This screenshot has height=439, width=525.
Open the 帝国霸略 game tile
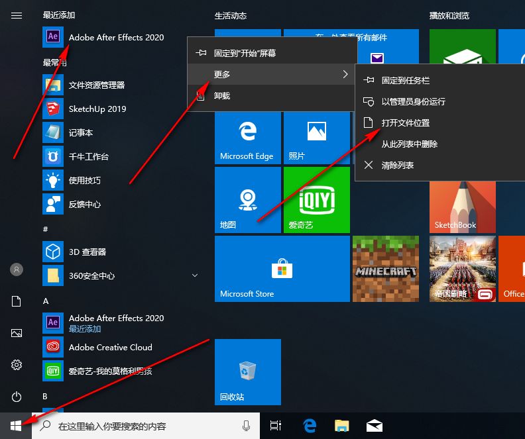[463, 269]
